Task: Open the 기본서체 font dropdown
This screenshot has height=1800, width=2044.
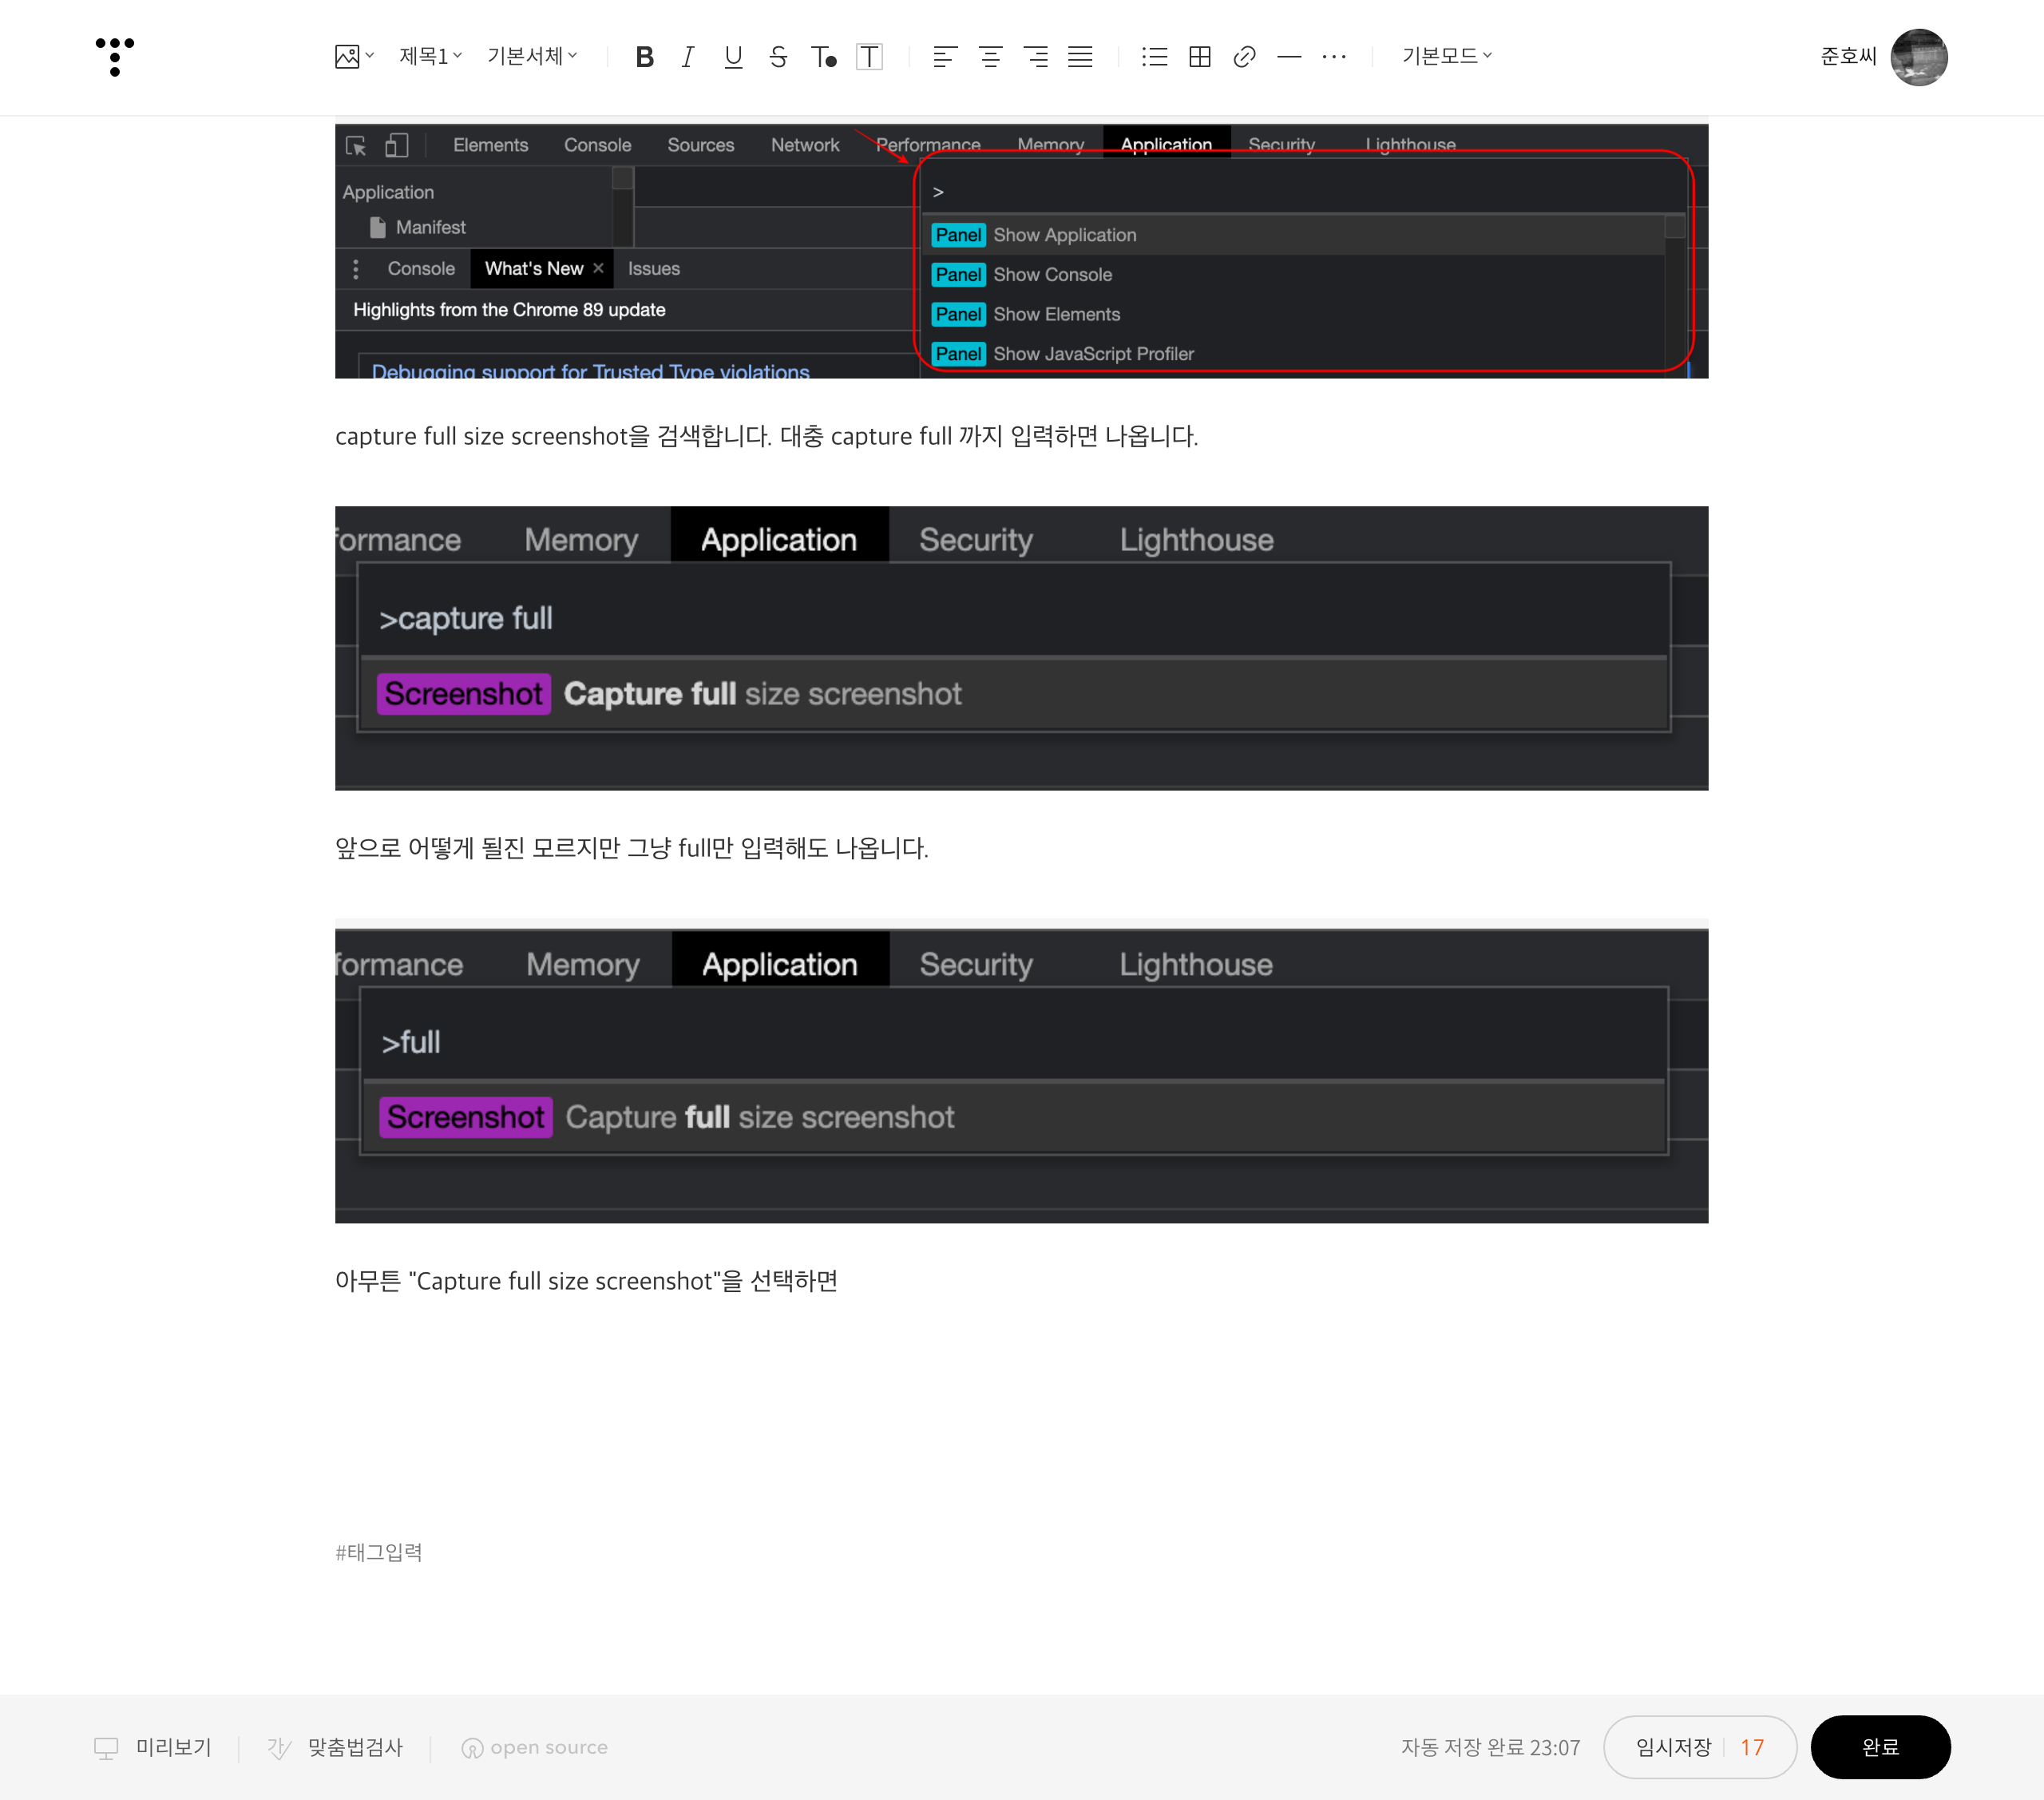Action: (532, 56)
